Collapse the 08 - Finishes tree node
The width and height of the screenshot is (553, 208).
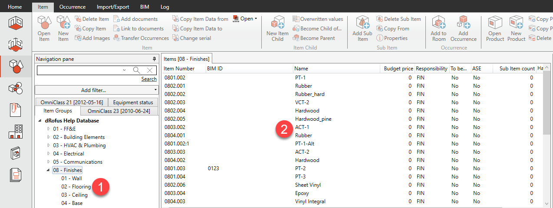click(x=49, y=170)
